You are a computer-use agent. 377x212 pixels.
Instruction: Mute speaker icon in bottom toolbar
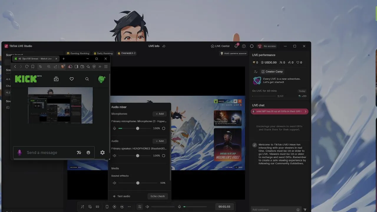tap(147, 207)
